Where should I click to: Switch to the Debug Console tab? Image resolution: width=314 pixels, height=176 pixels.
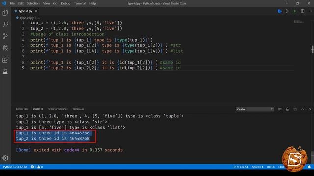[57, 109]
